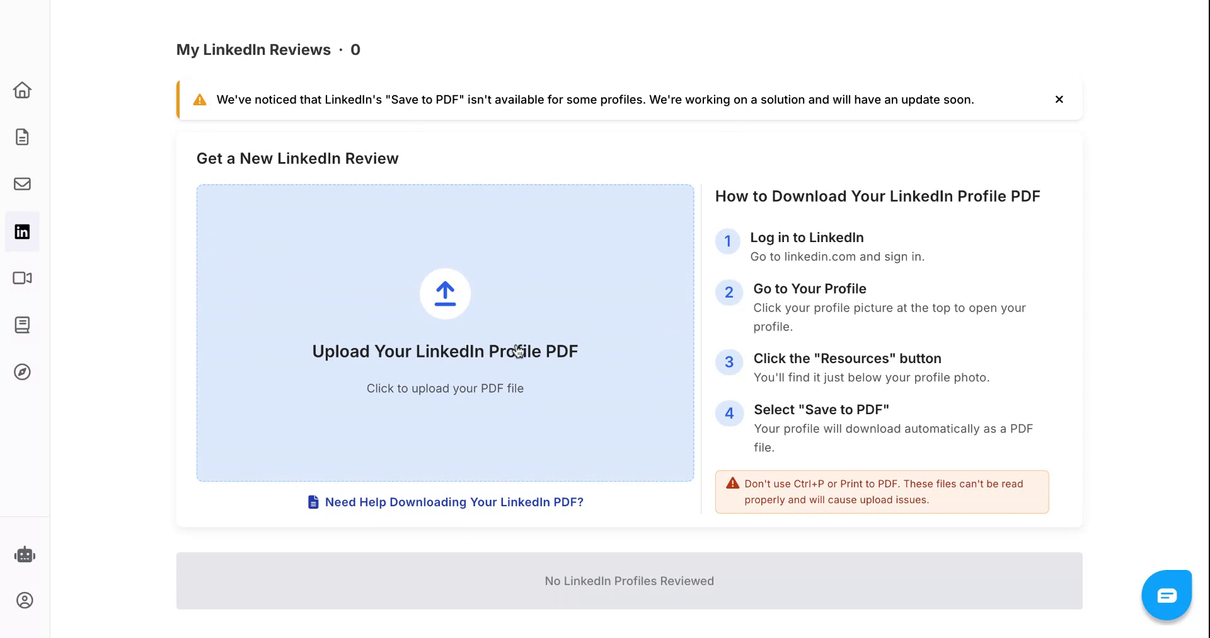Click the "No LinkedIn Profiles Reviewed" bar
This screenshot has height=638, width=1210.
(628, 581)
